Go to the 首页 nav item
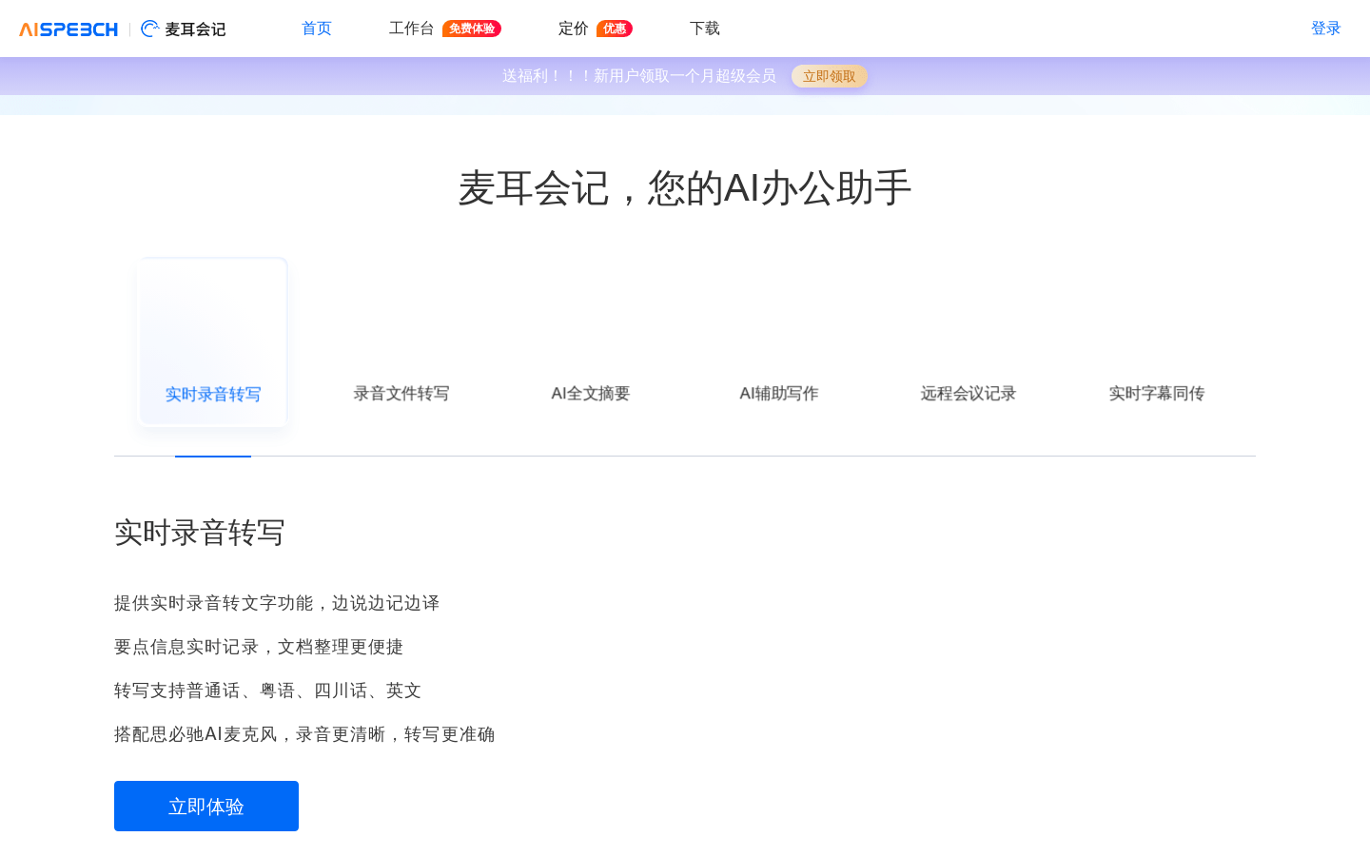 [x=316, y=29]
